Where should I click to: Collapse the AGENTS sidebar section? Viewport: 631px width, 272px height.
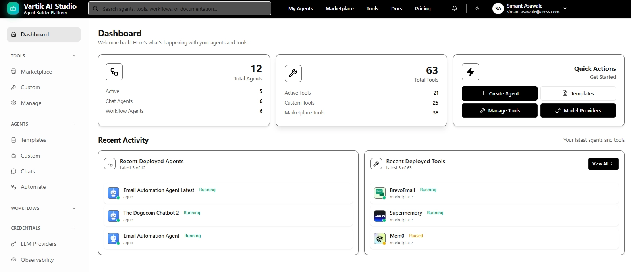74,124
